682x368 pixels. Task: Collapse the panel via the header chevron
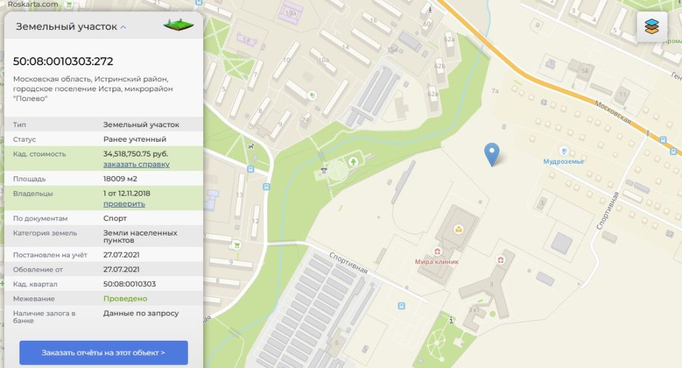[x=123, y=27]
